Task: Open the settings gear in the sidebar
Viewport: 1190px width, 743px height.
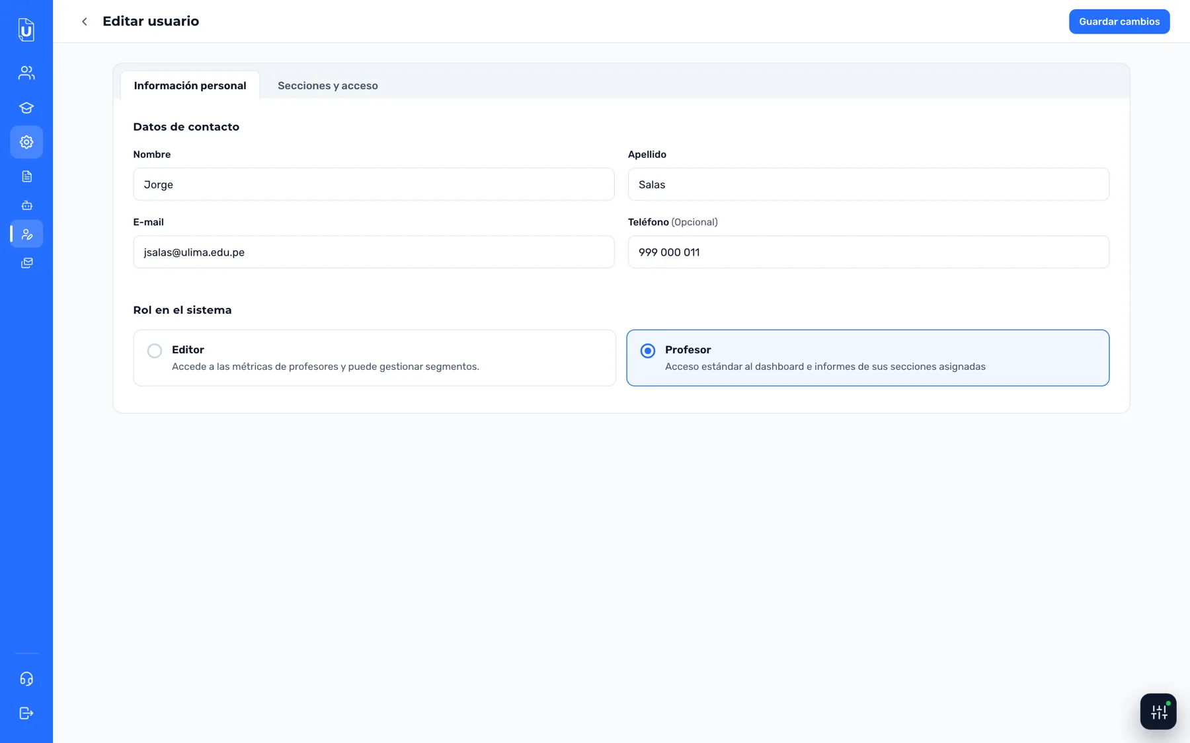Action: [x=26, y=142]
